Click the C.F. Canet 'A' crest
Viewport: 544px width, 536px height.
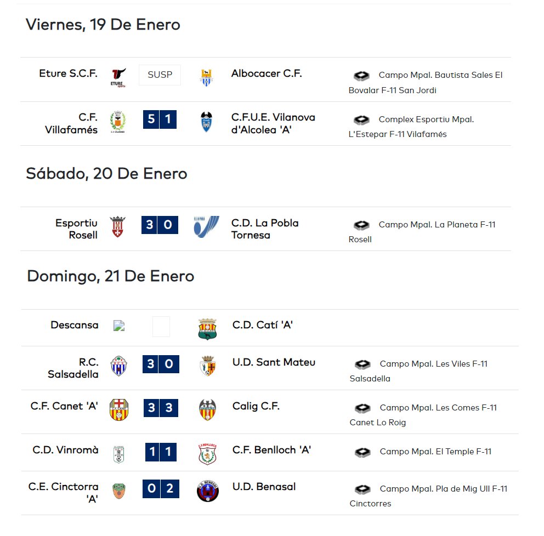click(x=119, y=409)
